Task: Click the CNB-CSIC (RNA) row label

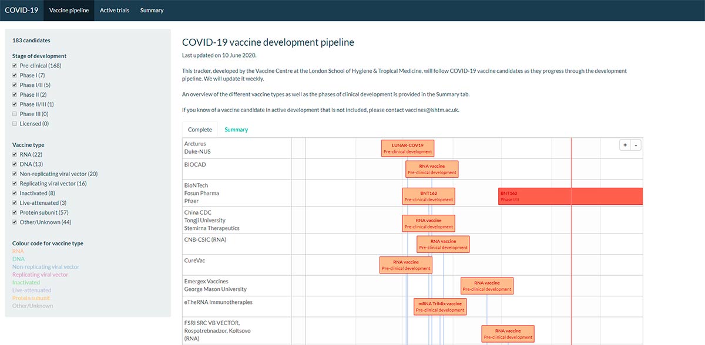Action: 205,239
